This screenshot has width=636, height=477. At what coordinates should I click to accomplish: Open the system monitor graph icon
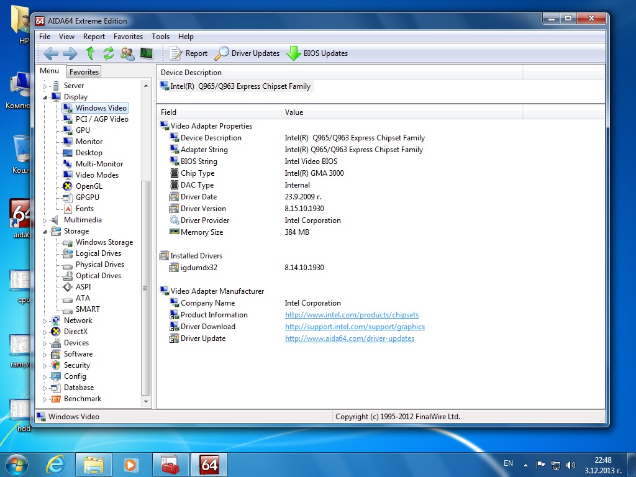click(147, 53)
